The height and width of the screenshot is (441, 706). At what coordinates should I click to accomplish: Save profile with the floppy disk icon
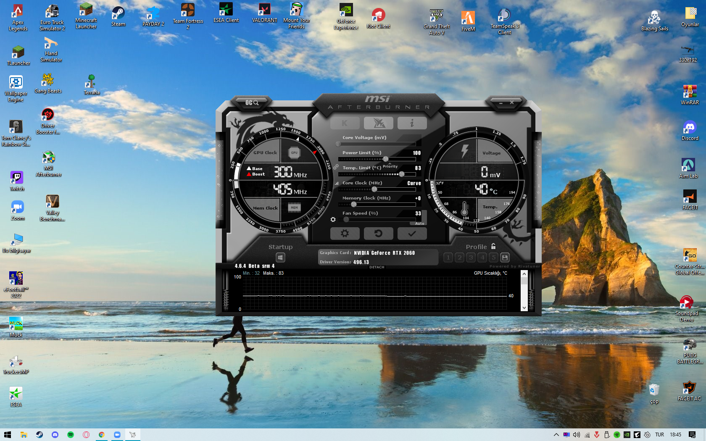click(505, 257)
